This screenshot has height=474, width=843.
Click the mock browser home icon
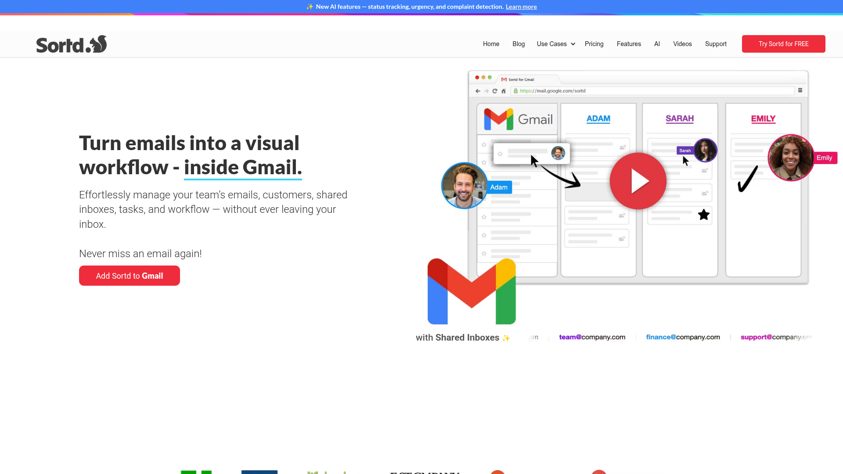(504, 91)
